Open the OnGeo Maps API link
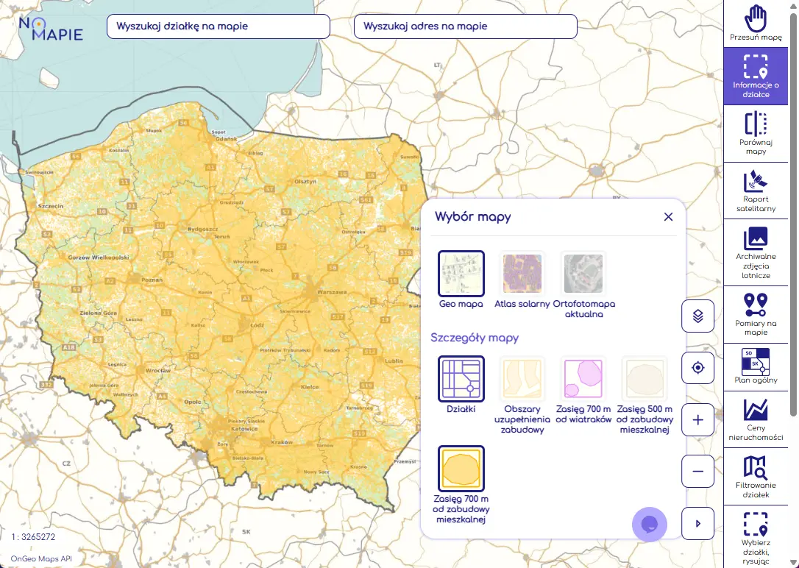The image size is (799, 568). tap(42, 558)
